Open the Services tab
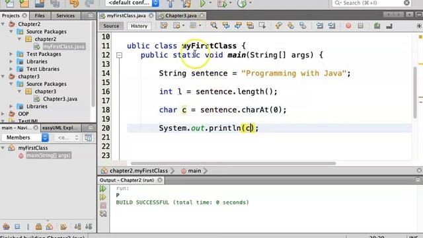This screenshot has height=238, width=423. click(65, 16)
